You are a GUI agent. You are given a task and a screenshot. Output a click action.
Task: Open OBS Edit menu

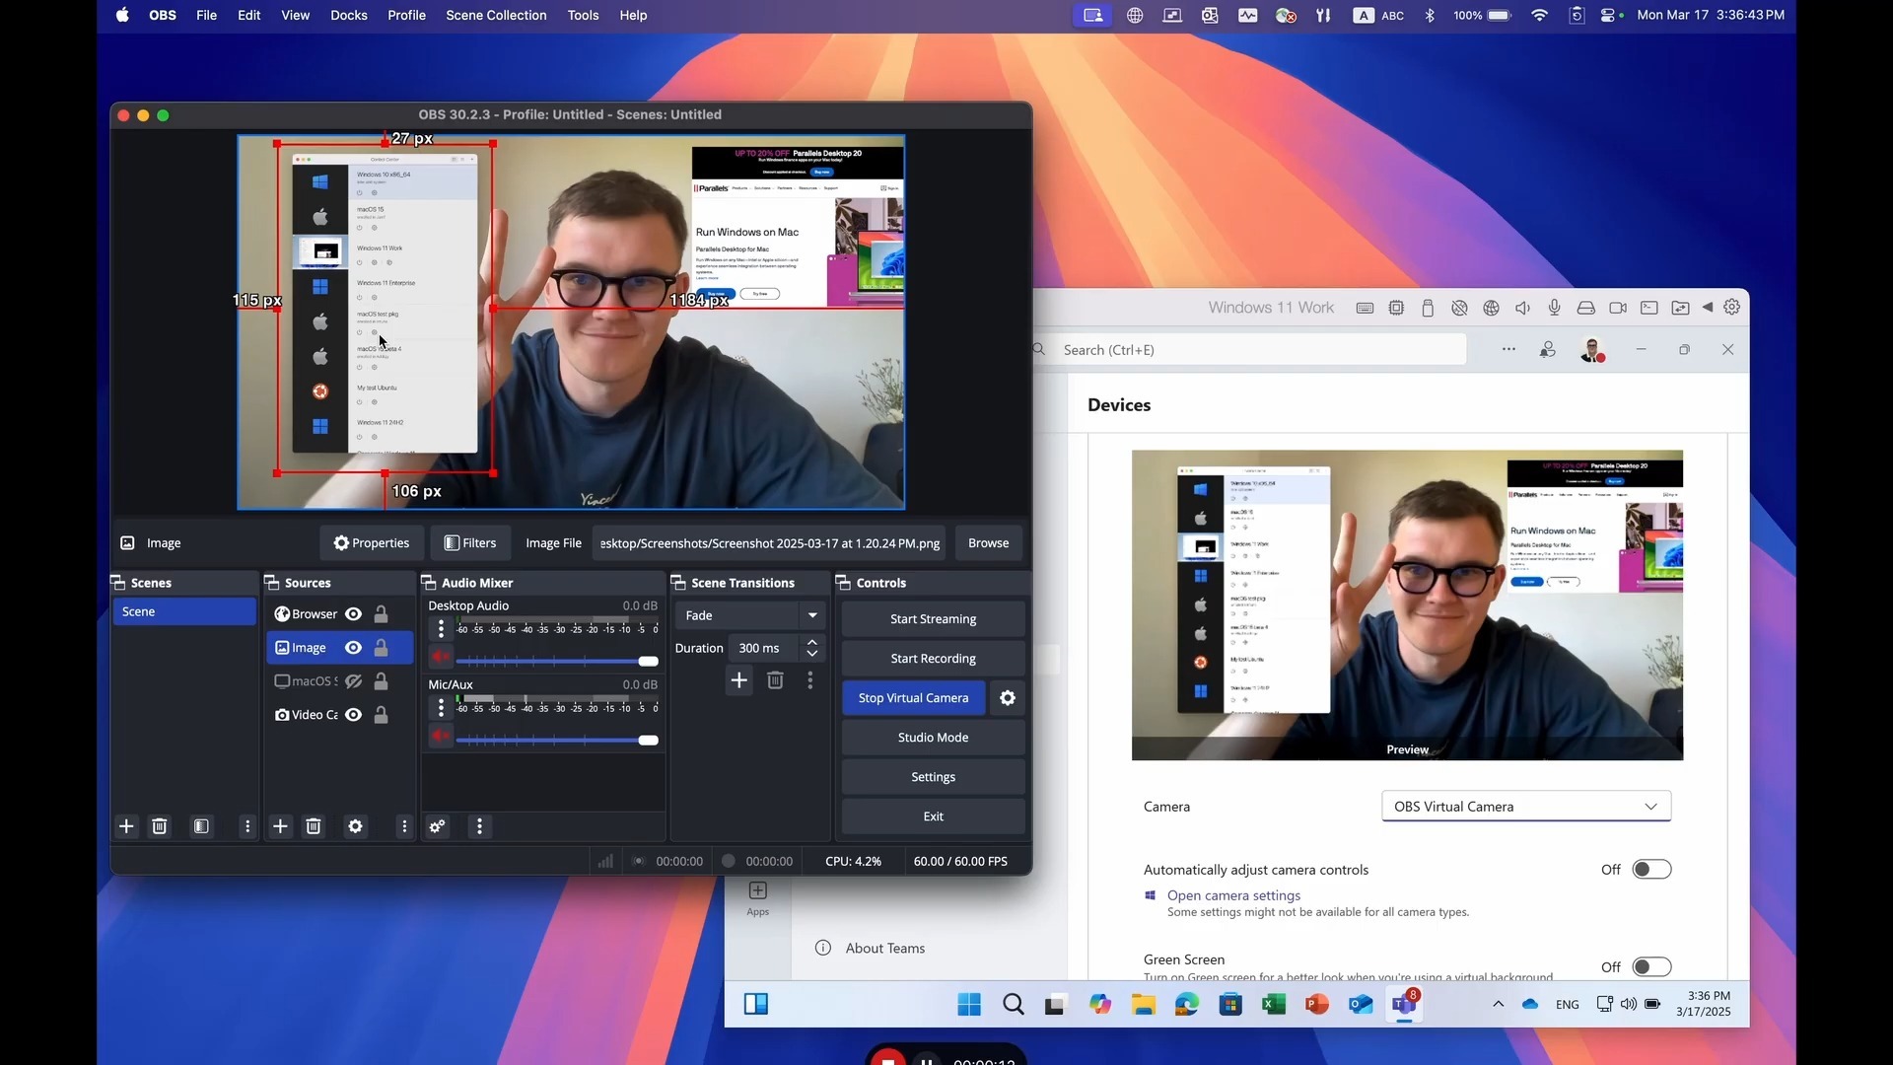point(249,16)
